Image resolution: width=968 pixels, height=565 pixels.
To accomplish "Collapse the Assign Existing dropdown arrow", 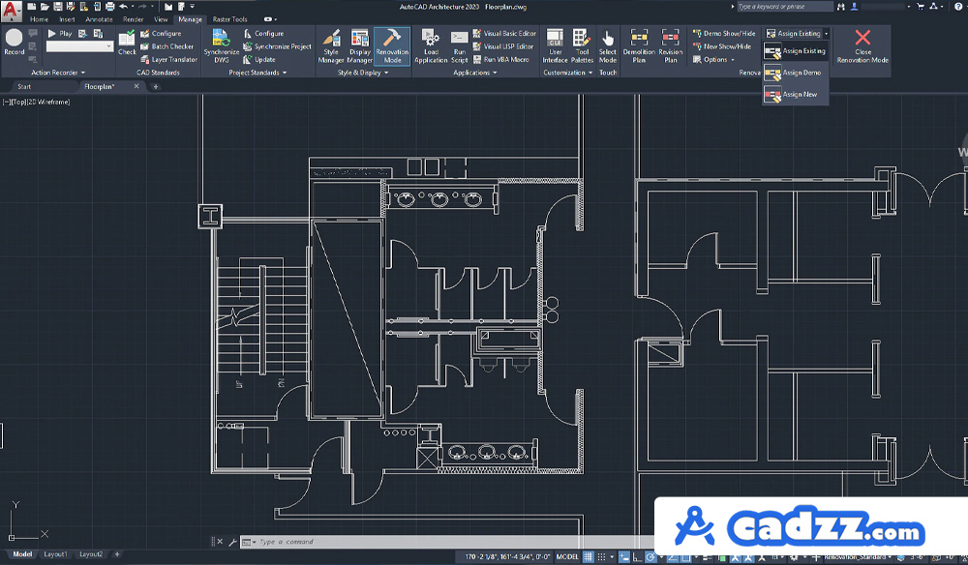I will click(x=826, y=34).
